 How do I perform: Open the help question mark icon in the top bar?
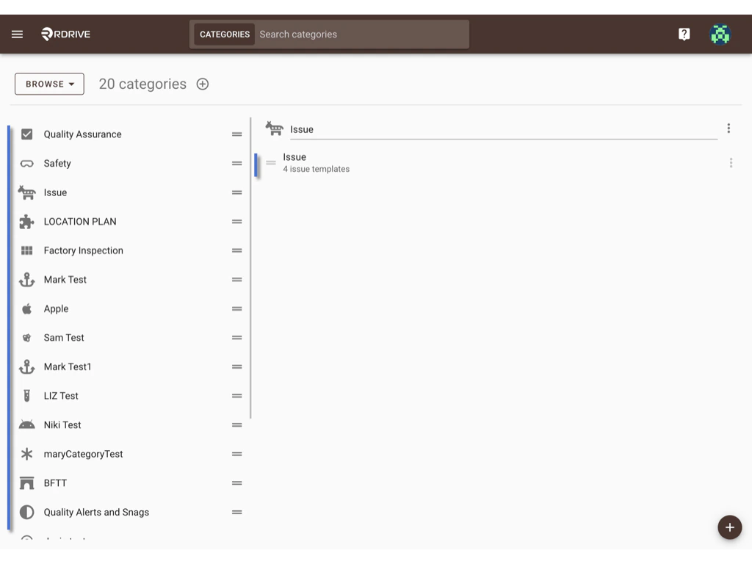point(684,34)
